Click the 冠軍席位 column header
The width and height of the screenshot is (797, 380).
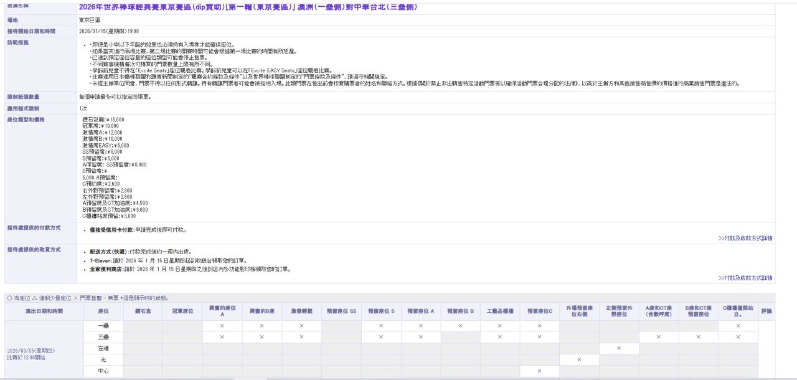pos(182,311)
